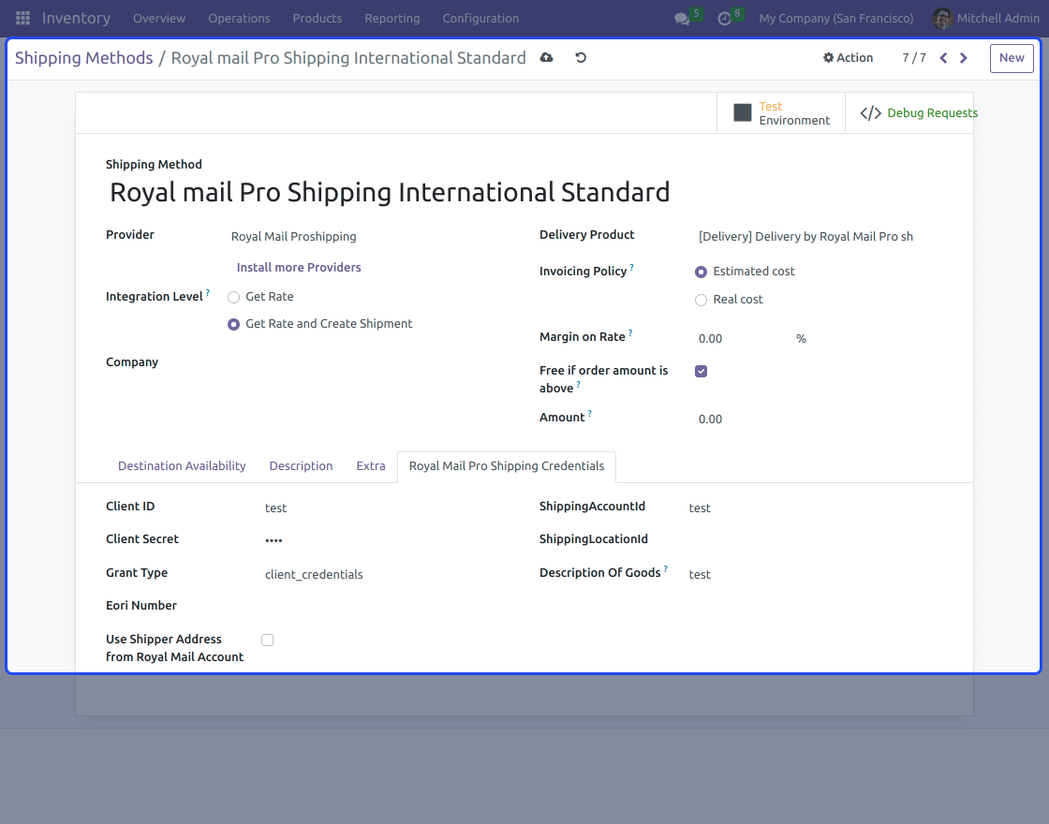Open the Operations menu

[x=239, y=19]
